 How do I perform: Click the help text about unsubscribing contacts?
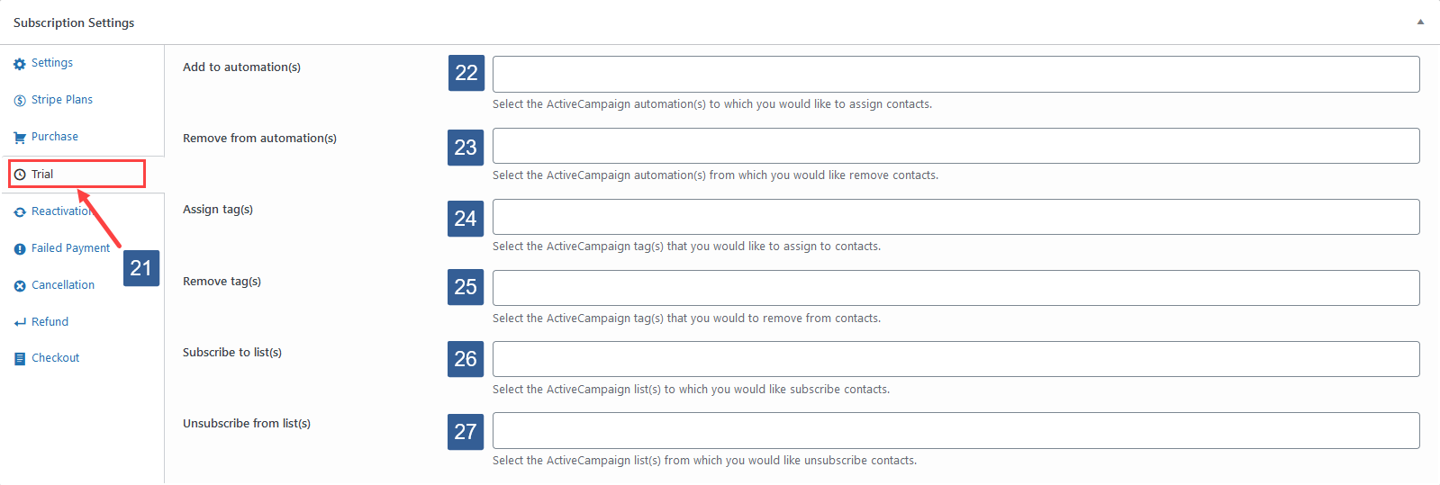(x=704, y=461)
